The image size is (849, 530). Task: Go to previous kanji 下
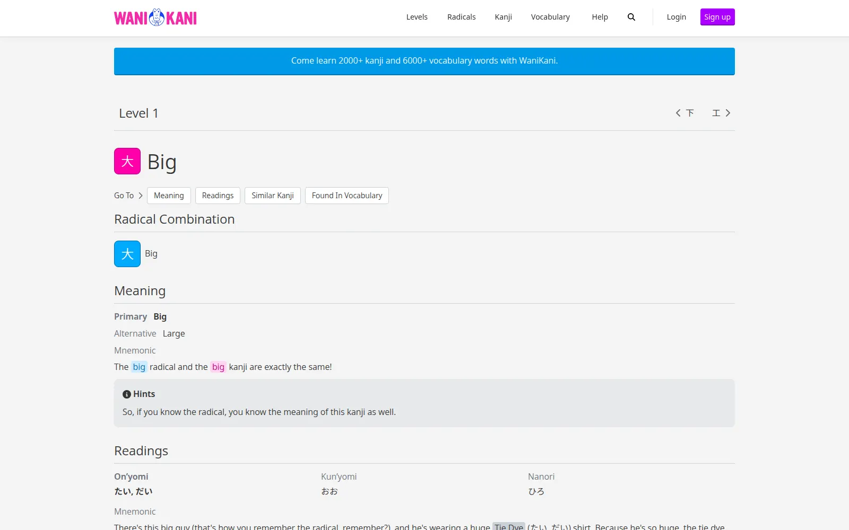685,113
